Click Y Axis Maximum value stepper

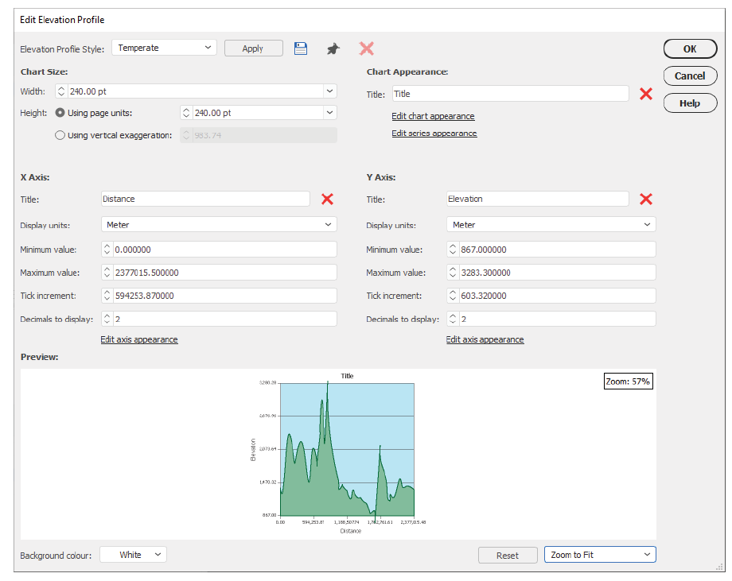[x=453, y=273]
